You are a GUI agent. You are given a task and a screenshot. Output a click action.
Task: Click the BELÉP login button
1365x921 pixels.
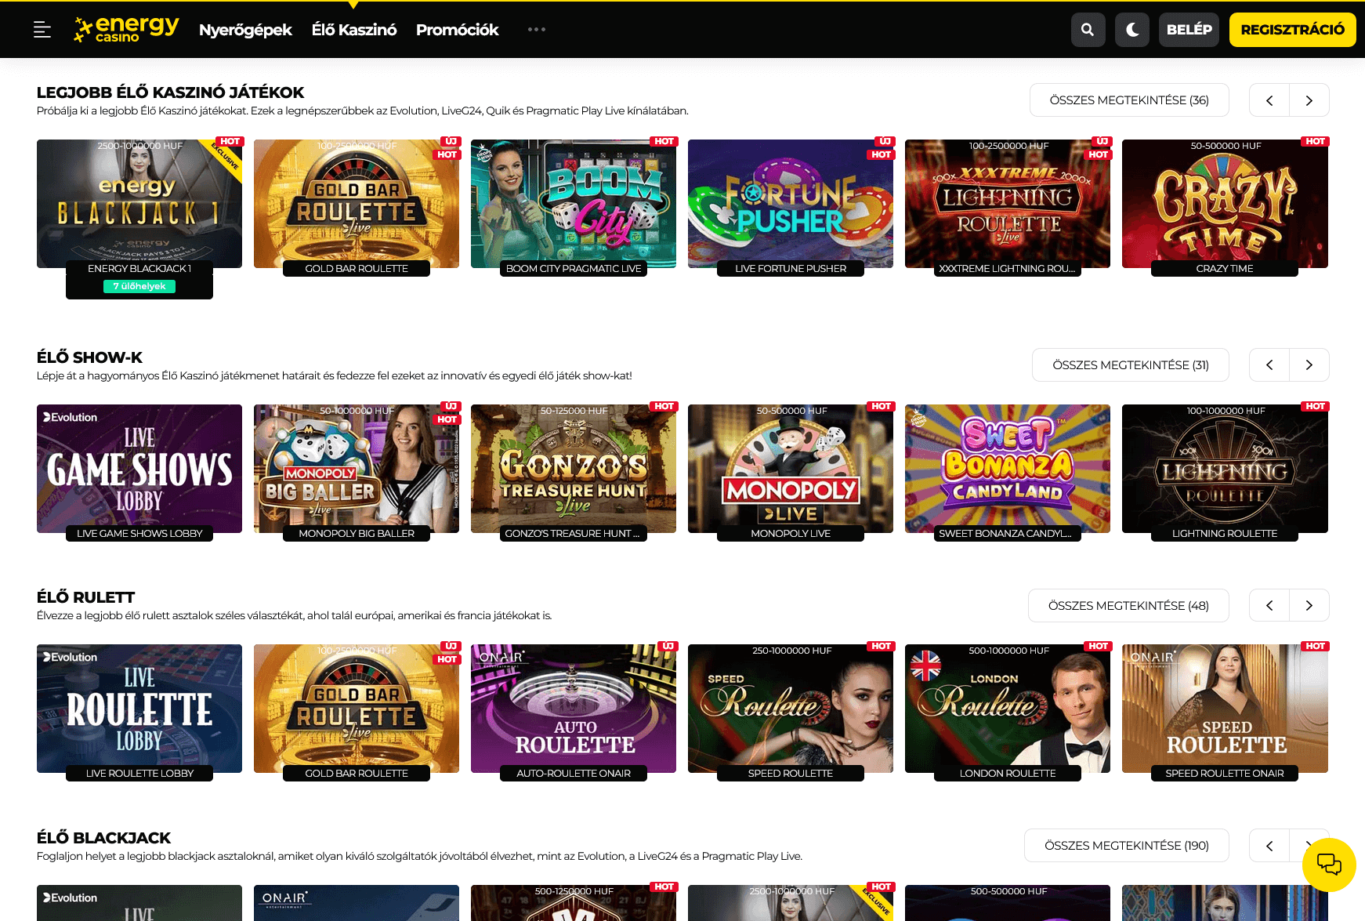pos(1189,30)
